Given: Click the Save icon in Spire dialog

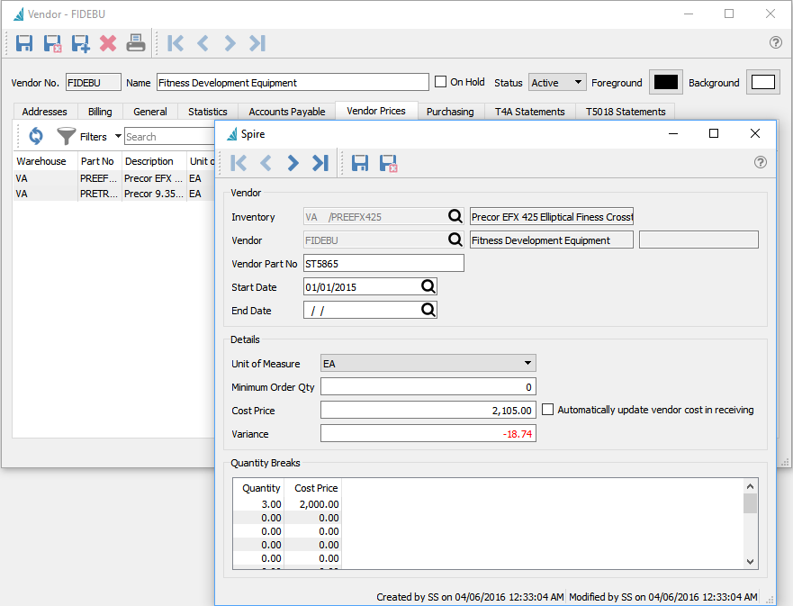Looking at the screenshot, I should point(360,162).
